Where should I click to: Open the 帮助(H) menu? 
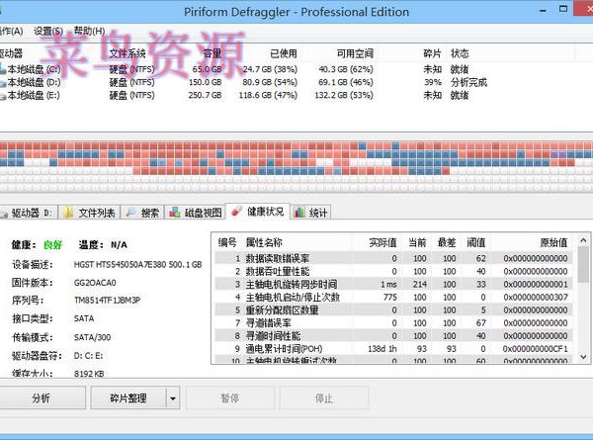coord(90,31)
